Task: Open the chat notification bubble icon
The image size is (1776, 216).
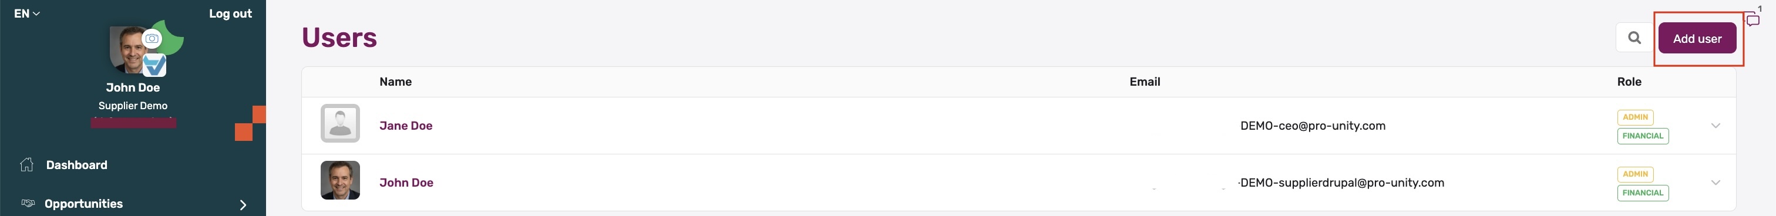Action: click(x=1753, y=20)
